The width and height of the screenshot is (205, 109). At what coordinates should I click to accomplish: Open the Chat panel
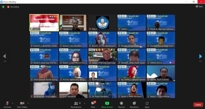click(x=93, y=103)
